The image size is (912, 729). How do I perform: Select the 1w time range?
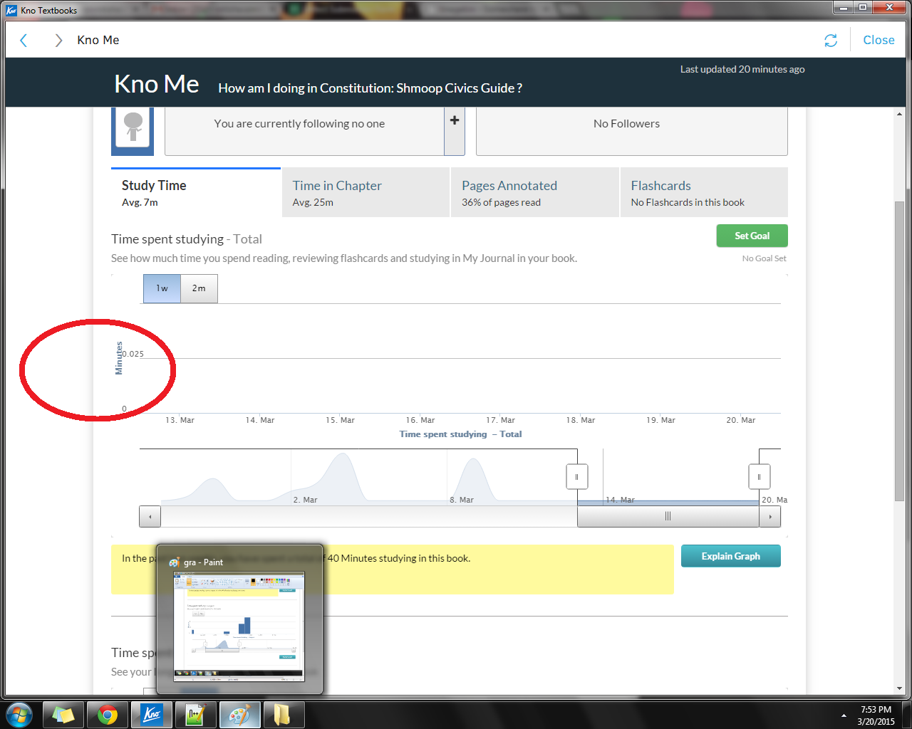tap(162, 288)
